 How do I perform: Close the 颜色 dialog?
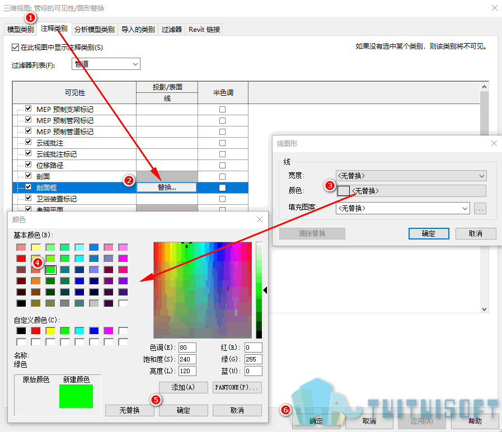tap(260, 219)
